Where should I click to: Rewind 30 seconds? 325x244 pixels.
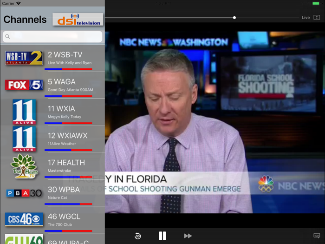[x=137, y=236]
